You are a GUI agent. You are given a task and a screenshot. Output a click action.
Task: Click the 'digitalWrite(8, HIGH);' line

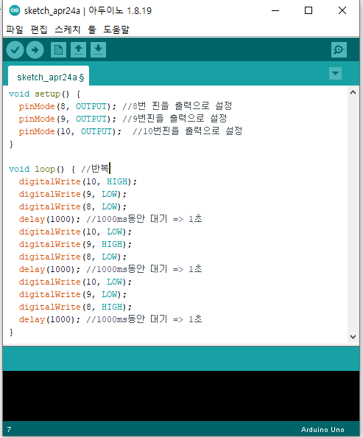(x=75, y=307)
